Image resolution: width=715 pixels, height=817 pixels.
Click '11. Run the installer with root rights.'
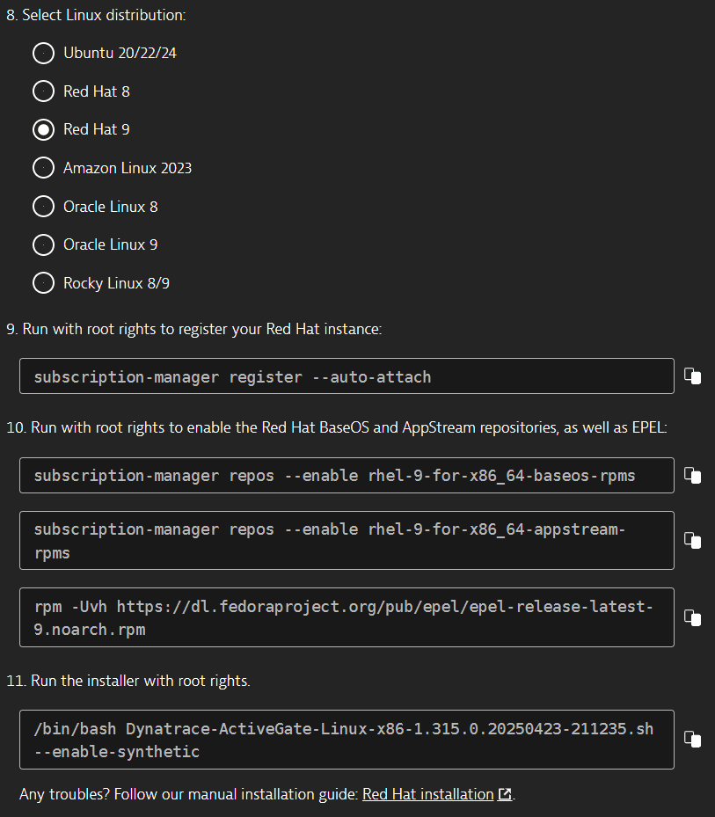128,681
